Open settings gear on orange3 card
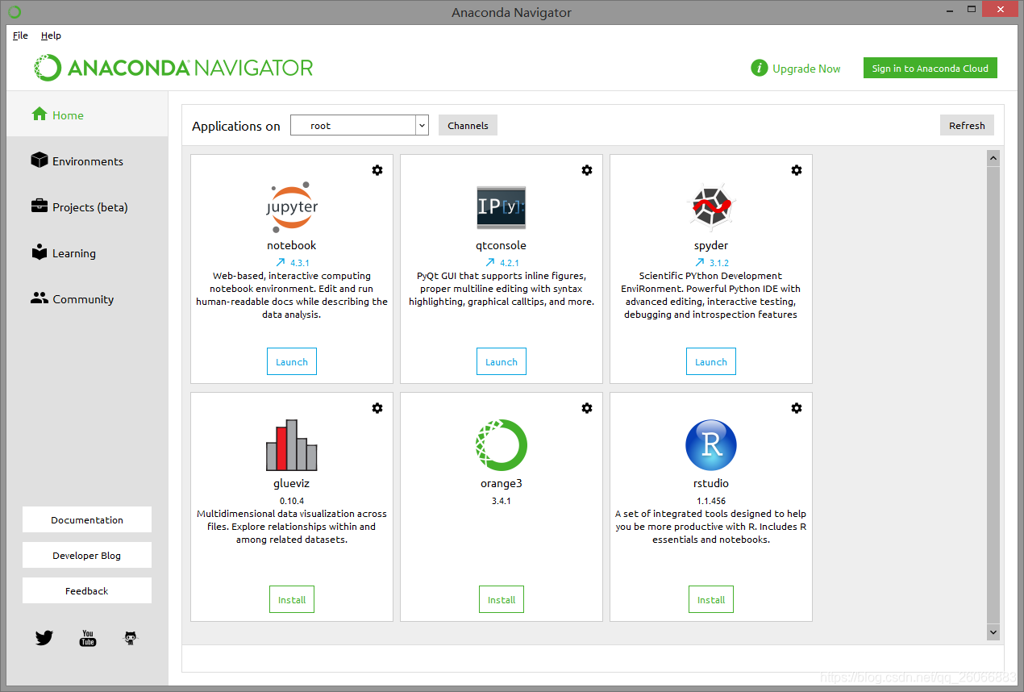This screenshot has width=1024, height=692. [587, 408]
